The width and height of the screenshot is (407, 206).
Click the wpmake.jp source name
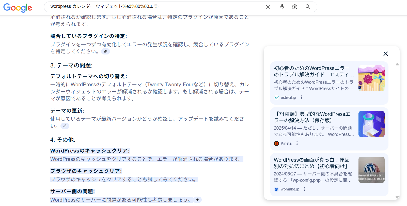(290, 189)
